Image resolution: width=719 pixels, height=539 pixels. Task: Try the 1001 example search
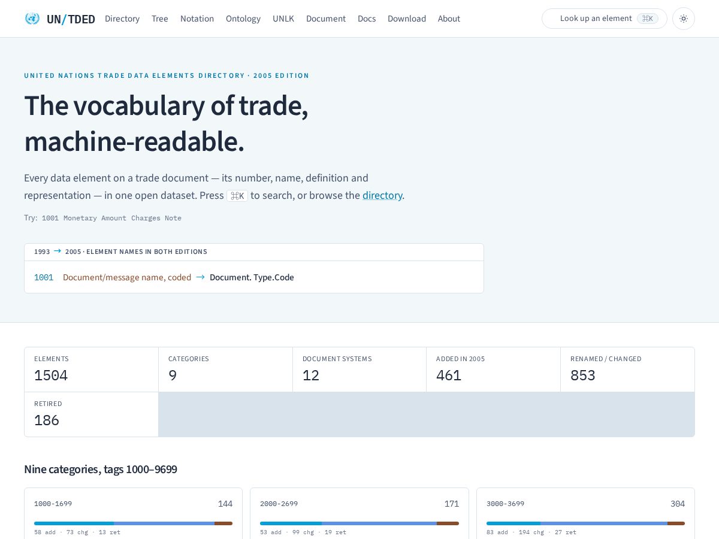click(50, 218)
